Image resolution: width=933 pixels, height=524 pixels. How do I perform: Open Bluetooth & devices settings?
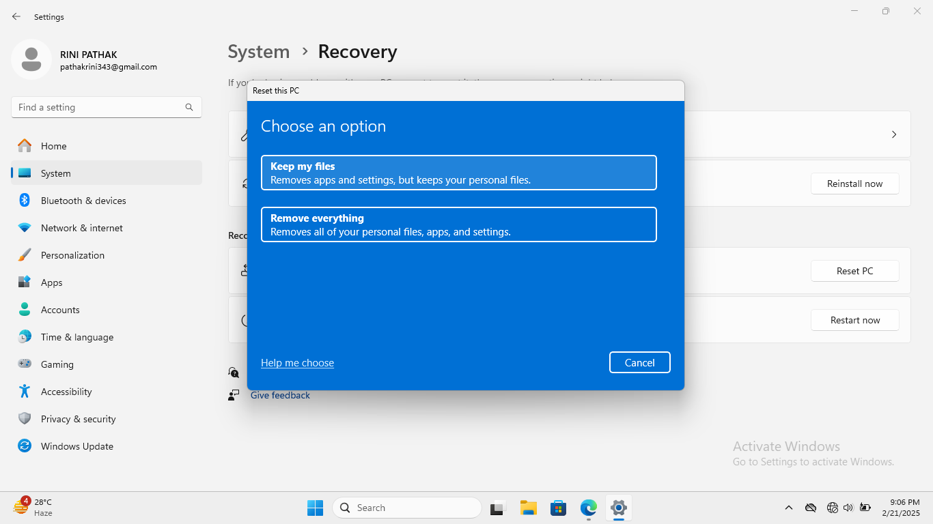tap(83, 201)
